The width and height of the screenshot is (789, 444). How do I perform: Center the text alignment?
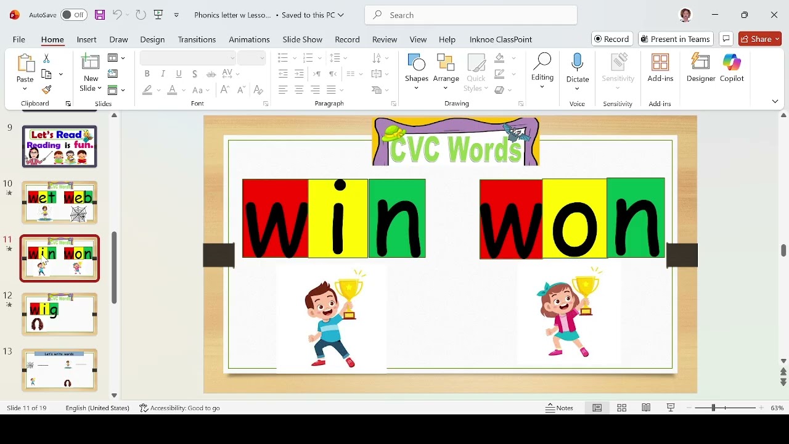point(299,90)
